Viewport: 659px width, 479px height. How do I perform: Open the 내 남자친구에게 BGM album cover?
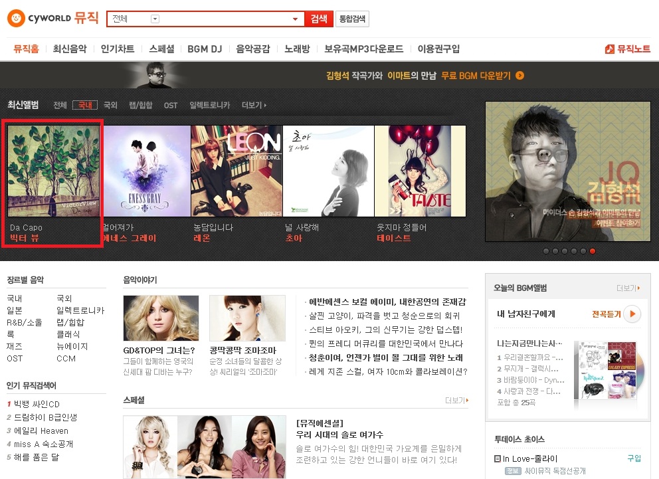(x=605, y=370)
